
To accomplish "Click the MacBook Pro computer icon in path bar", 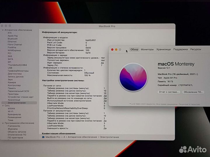I will pos(43,137).
